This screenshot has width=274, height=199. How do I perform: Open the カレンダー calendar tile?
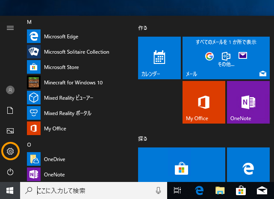tap(159, 58)
